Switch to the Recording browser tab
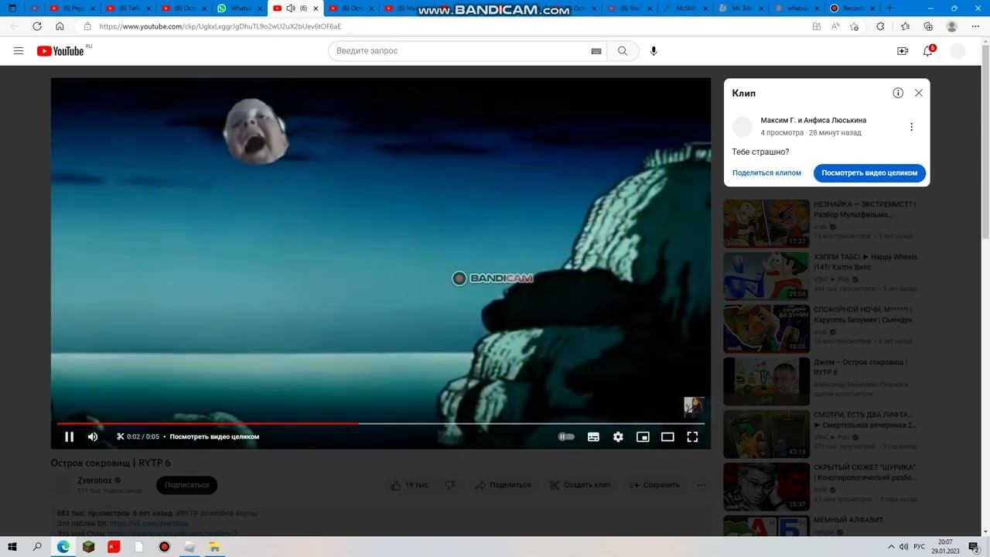 click(852, 9)
